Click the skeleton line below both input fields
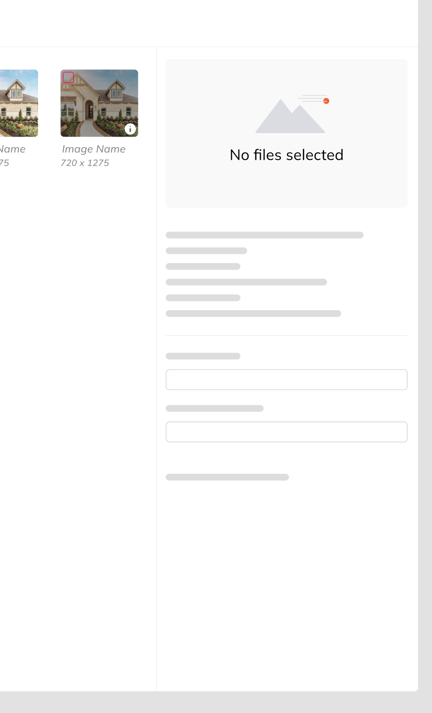This screenshot has width=432, height=713. 227,477
